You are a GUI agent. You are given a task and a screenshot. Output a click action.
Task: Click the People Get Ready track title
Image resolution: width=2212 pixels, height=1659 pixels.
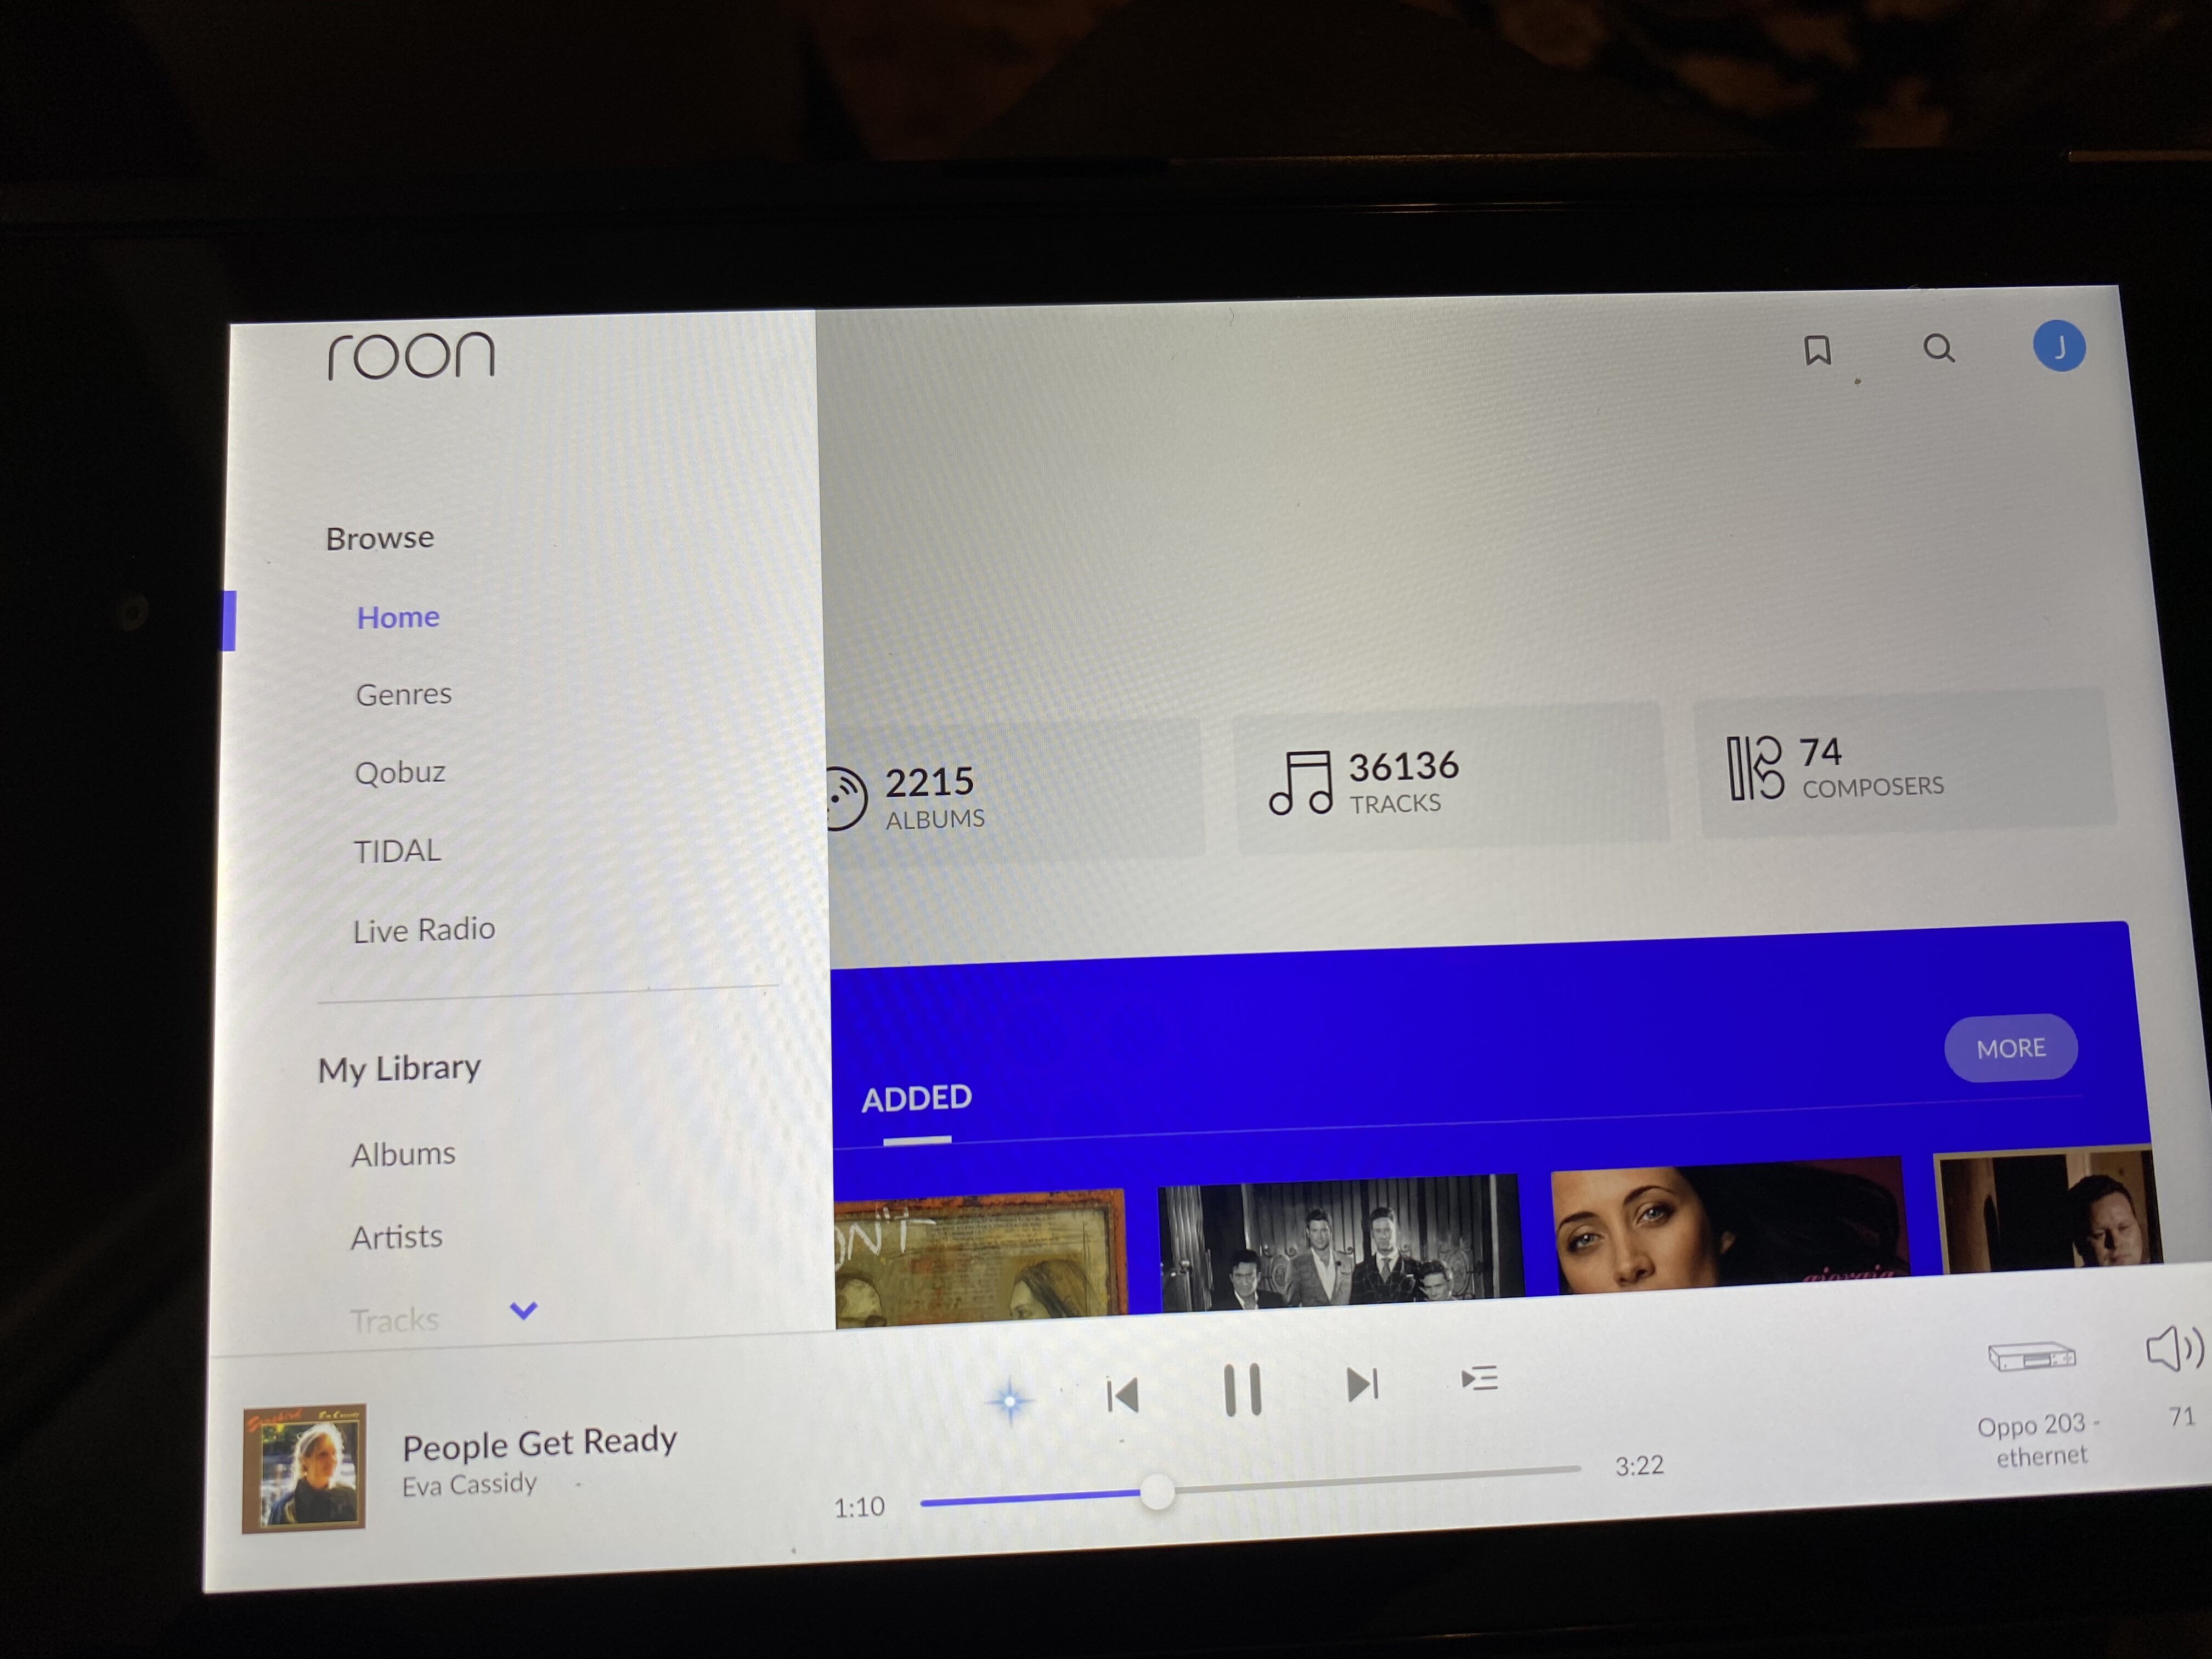coord(539,1444)
